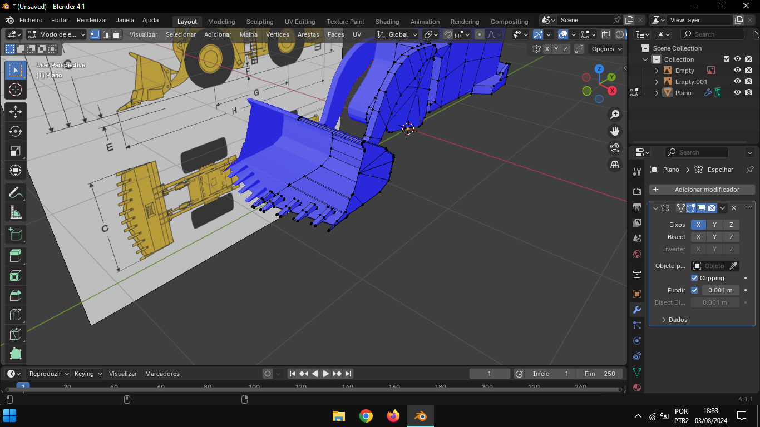Select the Select Box tool
Image resolution: width=760 pixels, height=427 pixels.
point(16,70)
